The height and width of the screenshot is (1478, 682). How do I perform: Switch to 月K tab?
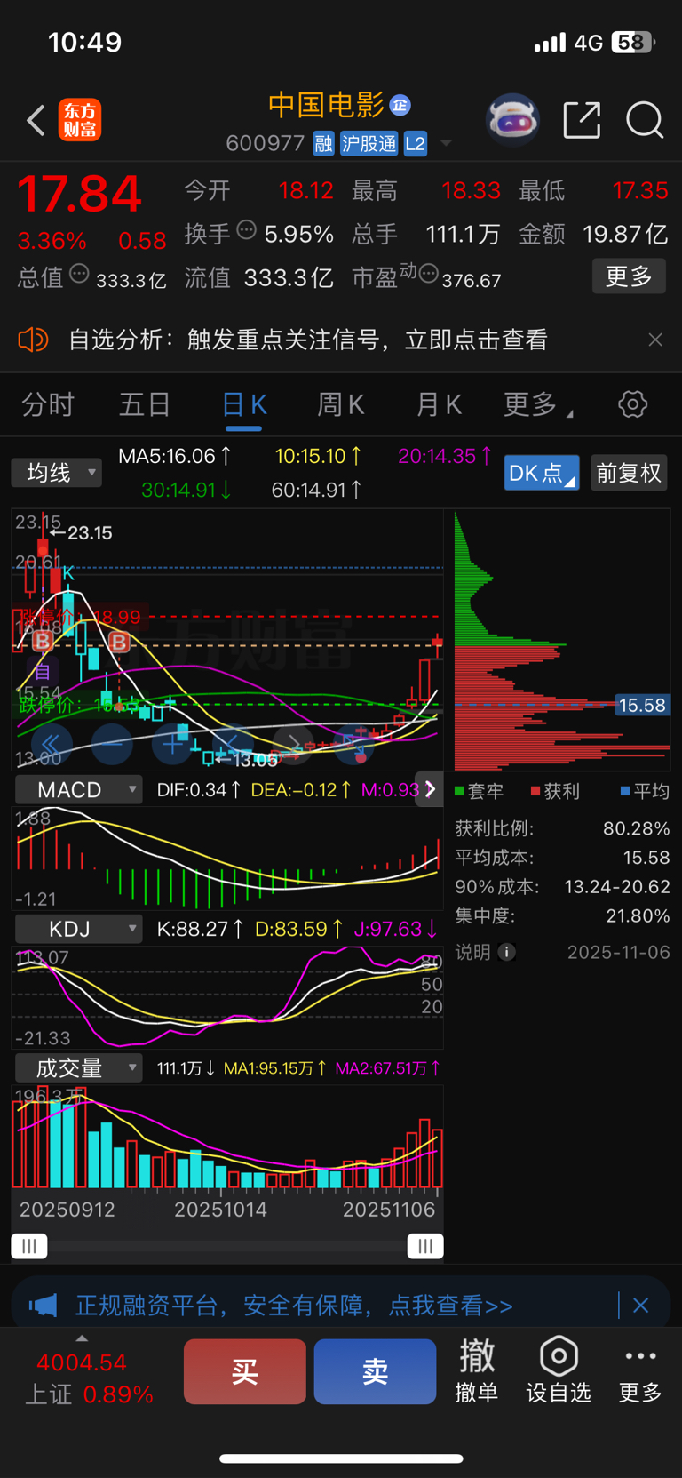[x=439, y=404]
